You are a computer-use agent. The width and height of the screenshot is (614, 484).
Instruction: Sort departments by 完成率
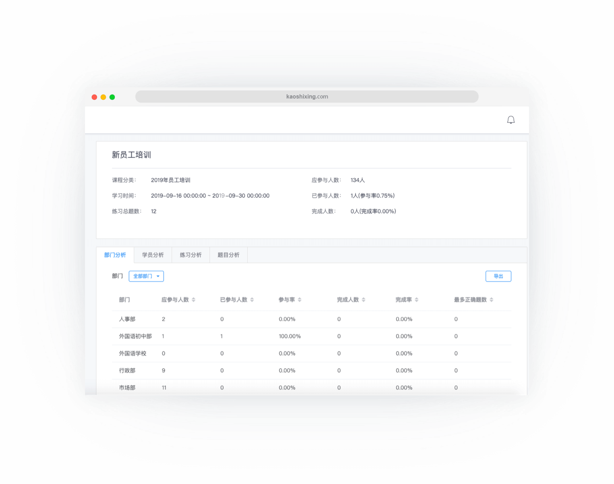[x=417, y=299]
